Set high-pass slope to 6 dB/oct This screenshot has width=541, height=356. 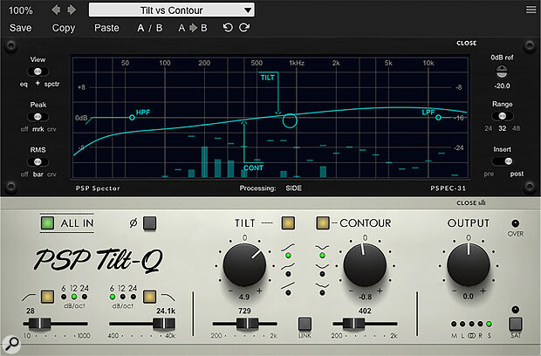[x=64, y=297]
